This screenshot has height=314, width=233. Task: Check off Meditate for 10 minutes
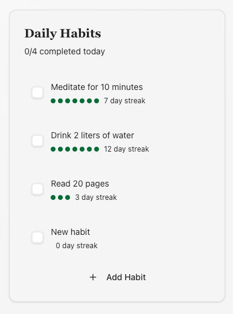pos(37,92)
